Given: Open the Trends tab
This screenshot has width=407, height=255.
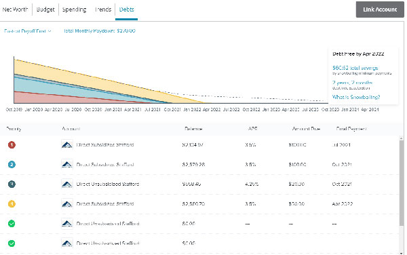Looking at the screenshot, I should tap(103, 9).
